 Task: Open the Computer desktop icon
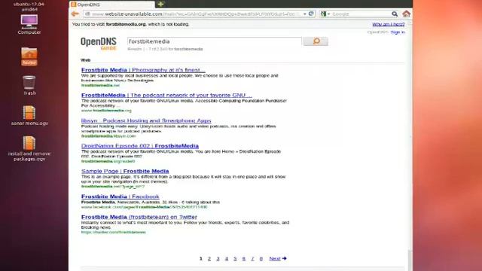(x=29, y=24)
